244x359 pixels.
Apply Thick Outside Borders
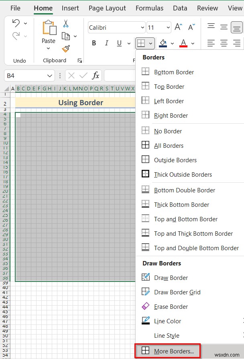(x=190, y=174)
